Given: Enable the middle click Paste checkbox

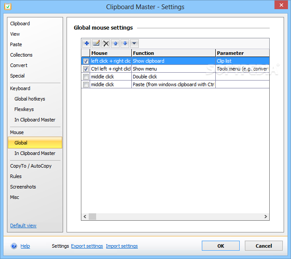Looking at the screenshot, I should [86, 84].
